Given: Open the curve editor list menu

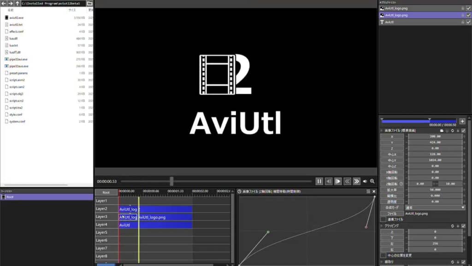Looking at the screenshot, I should [x=368, y=192].
